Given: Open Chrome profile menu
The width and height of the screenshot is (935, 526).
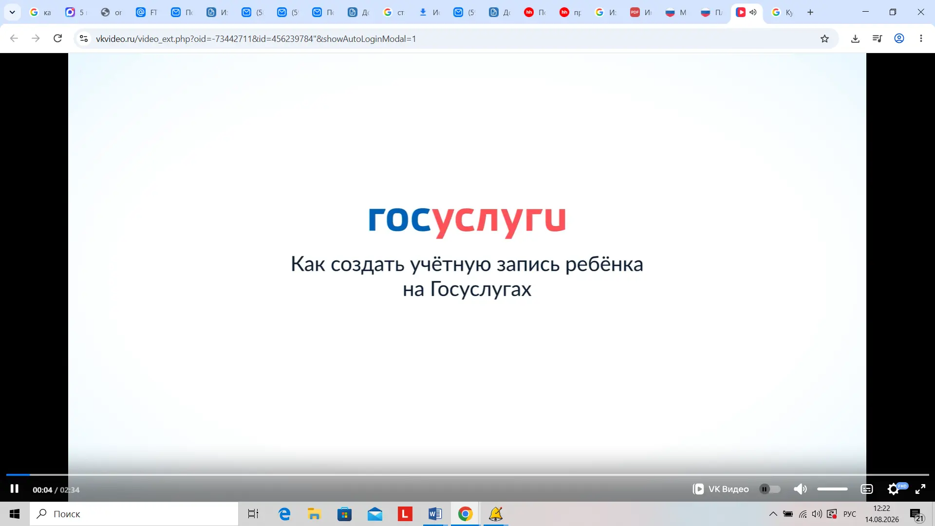Looking at the screenshot, I should point(899,38).
